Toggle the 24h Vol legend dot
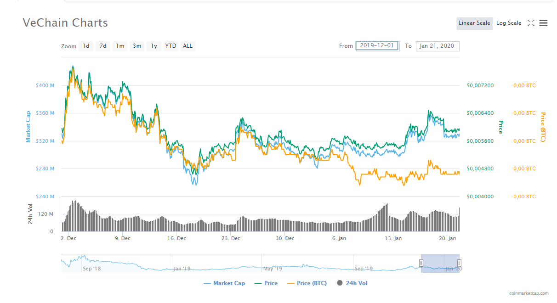Viewport: 557px width, 303px height. (340, 283)
